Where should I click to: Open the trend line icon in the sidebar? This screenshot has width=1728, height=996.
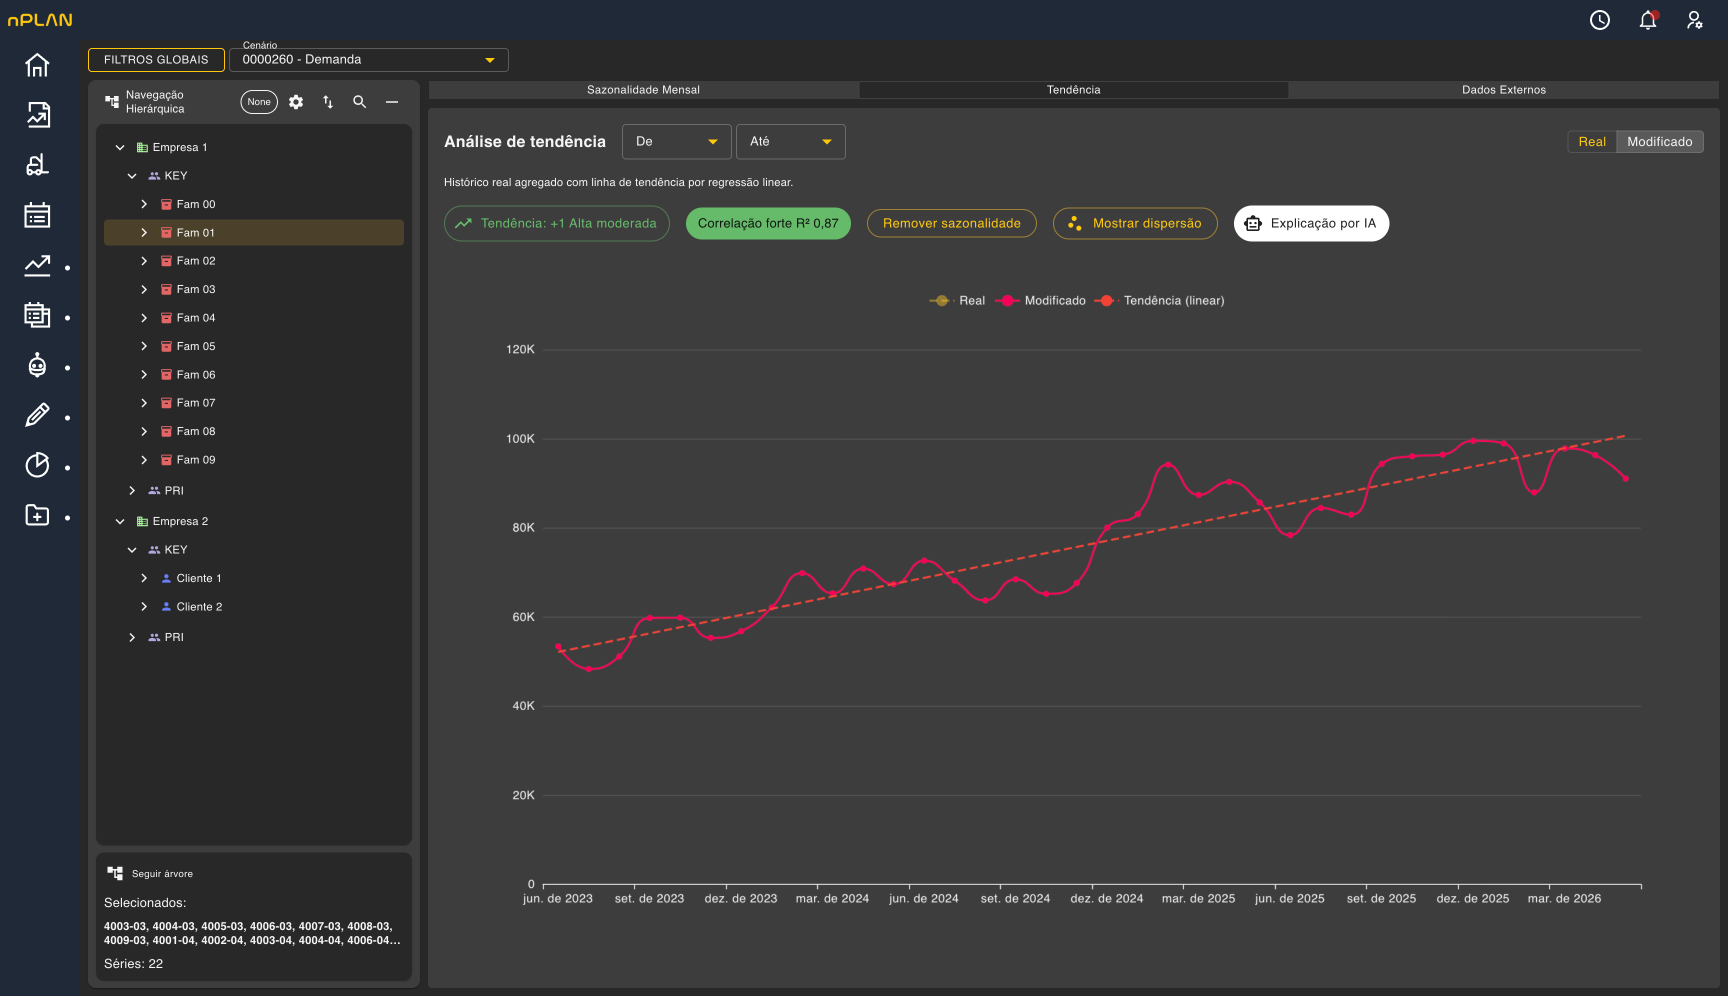pyautogui.click(x=37, y=265)
